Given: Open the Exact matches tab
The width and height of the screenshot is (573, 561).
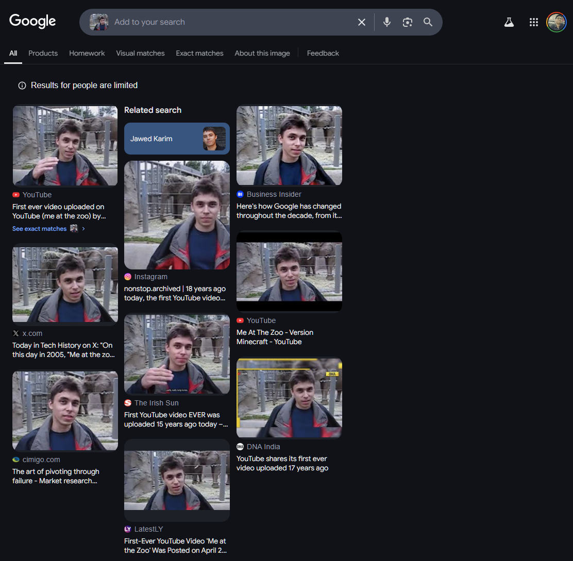Looking at the screenshot, I should pos(199,54).
